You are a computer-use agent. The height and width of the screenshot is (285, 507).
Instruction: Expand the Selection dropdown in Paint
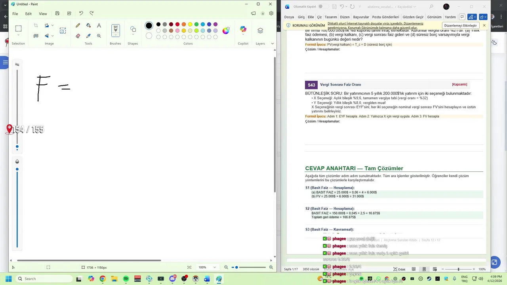[18, 35]
